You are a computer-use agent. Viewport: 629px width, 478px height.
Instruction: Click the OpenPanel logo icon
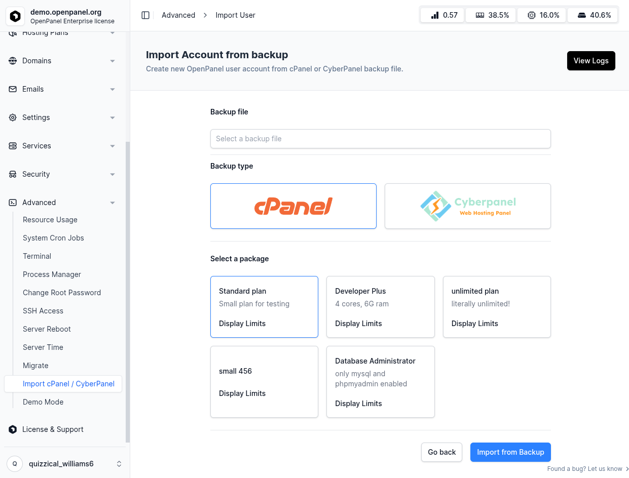pyautogui.click(x=16, y=16)
